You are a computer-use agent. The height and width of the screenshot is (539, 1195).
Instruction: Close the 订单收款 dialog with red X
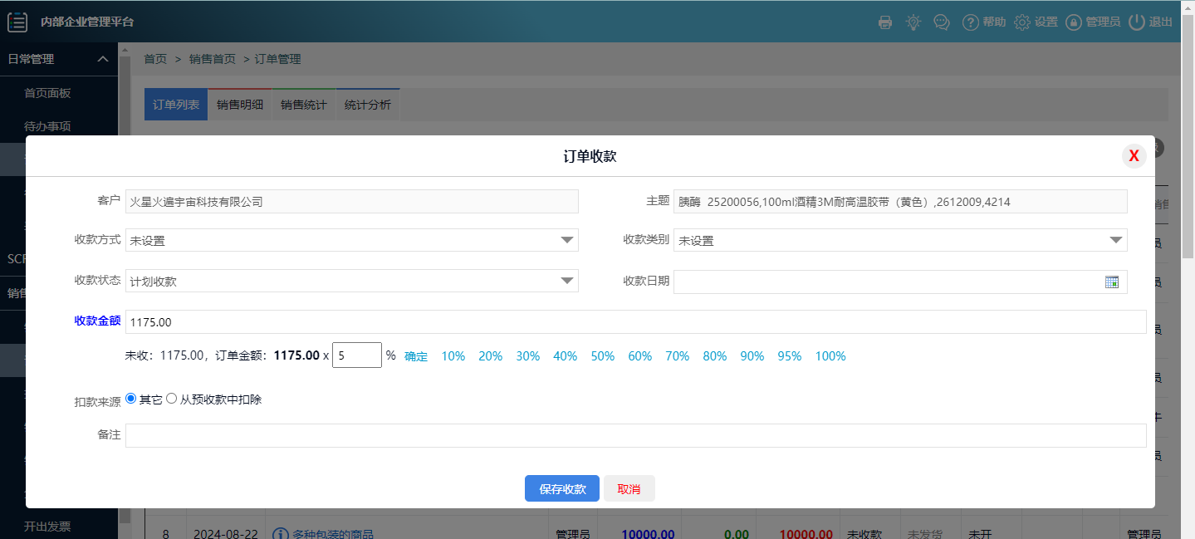(x=1134, y=155)
